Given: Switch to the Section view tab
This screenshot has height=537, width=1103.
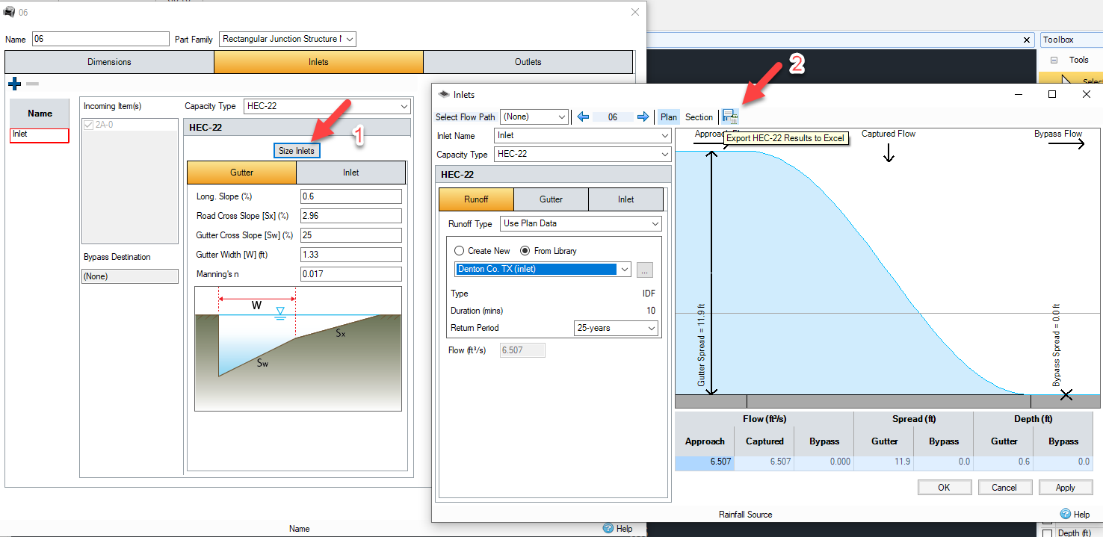Looking at the screenshot, I should coord(698,117).
